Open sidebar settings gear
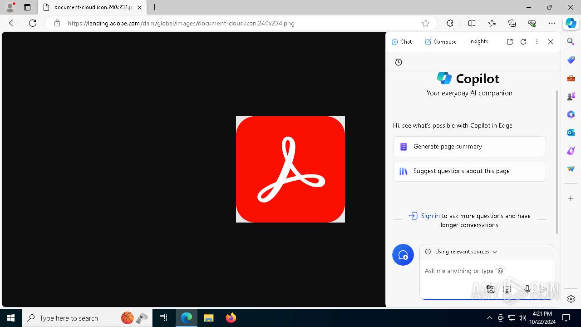This screenshot has width=581, height=327. [x=571, y=298]
